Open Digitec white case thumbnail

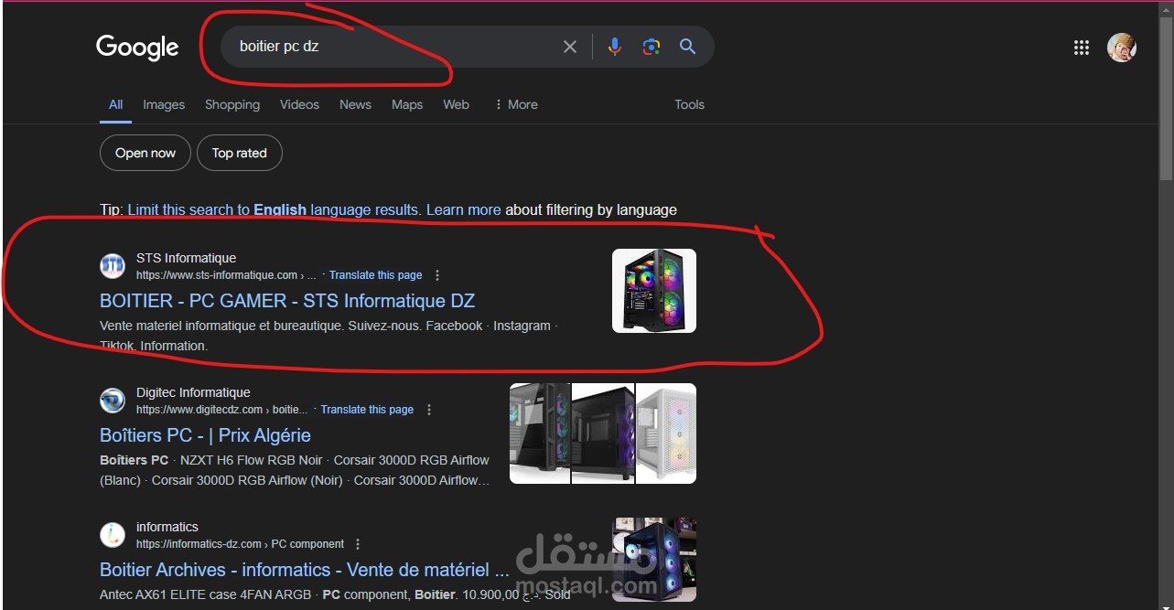point(666,433)
